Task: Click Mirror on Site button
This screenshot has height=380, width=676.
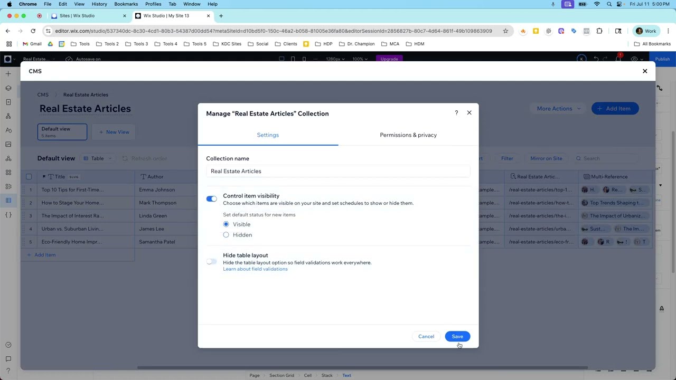Action: 546,158
